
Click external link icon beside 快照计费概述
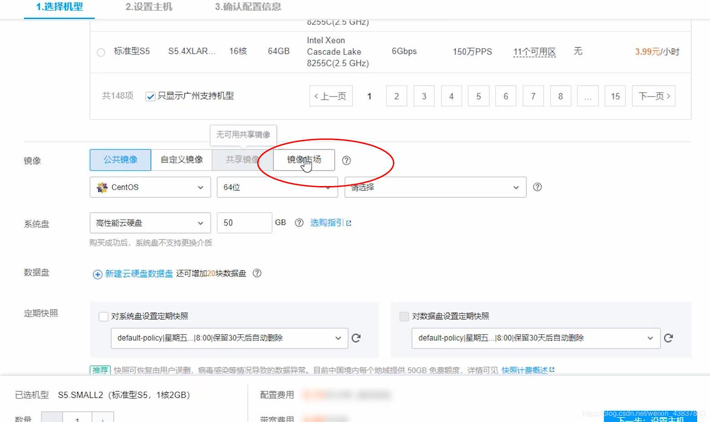552,370
